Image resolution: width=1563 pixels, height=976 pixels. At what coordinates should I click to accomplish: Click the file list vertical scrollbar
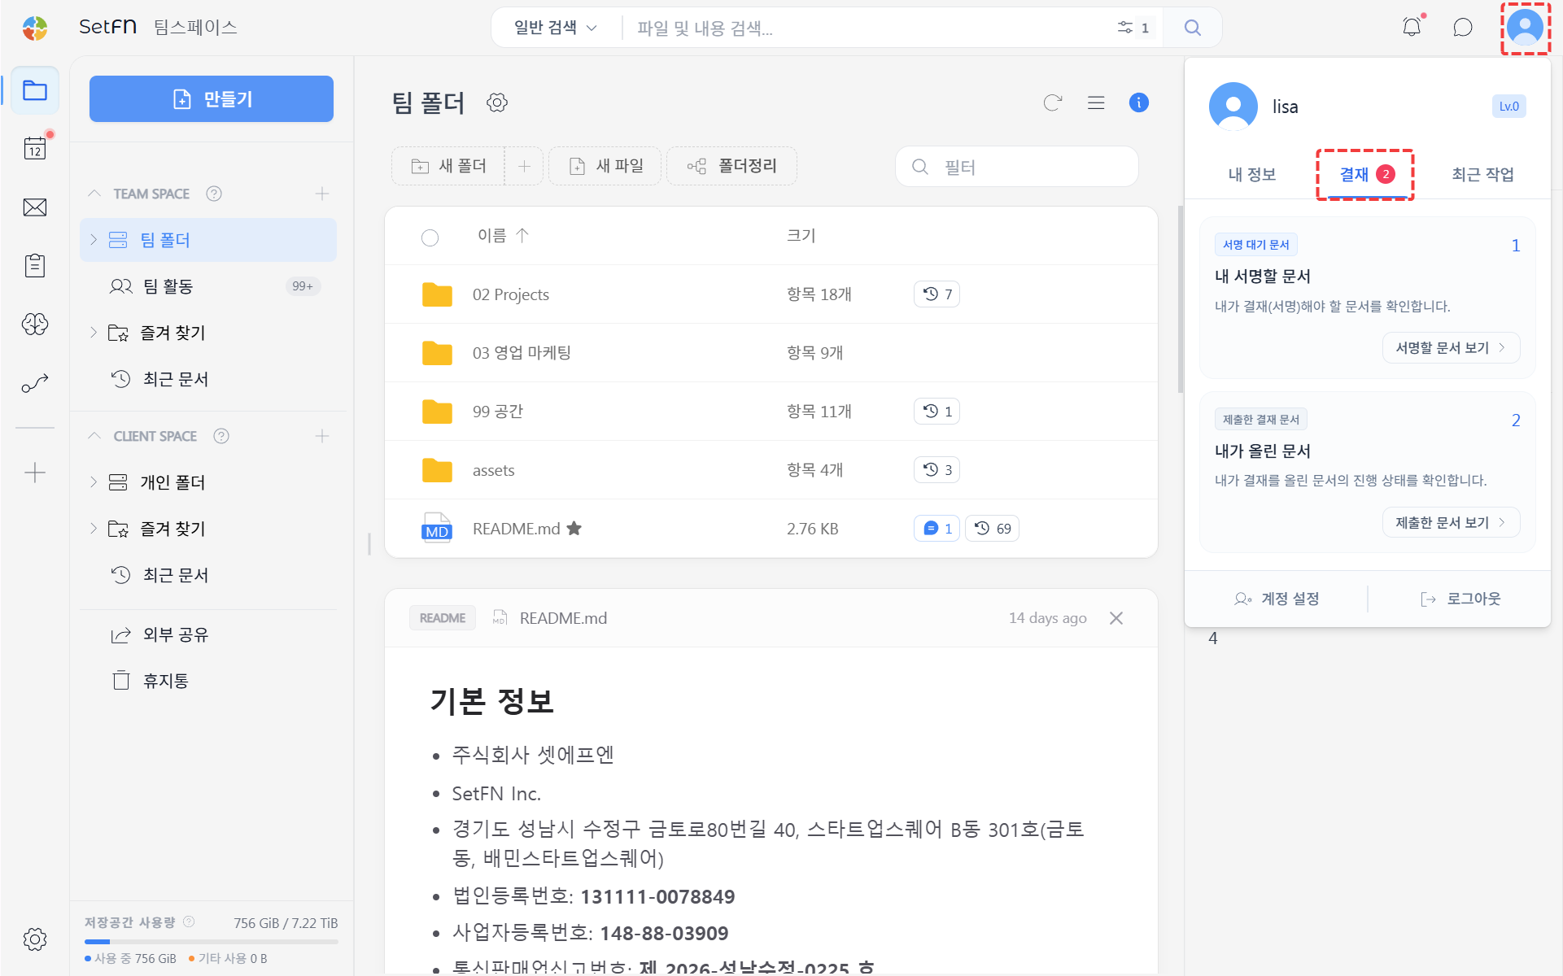coord(1181,299)
